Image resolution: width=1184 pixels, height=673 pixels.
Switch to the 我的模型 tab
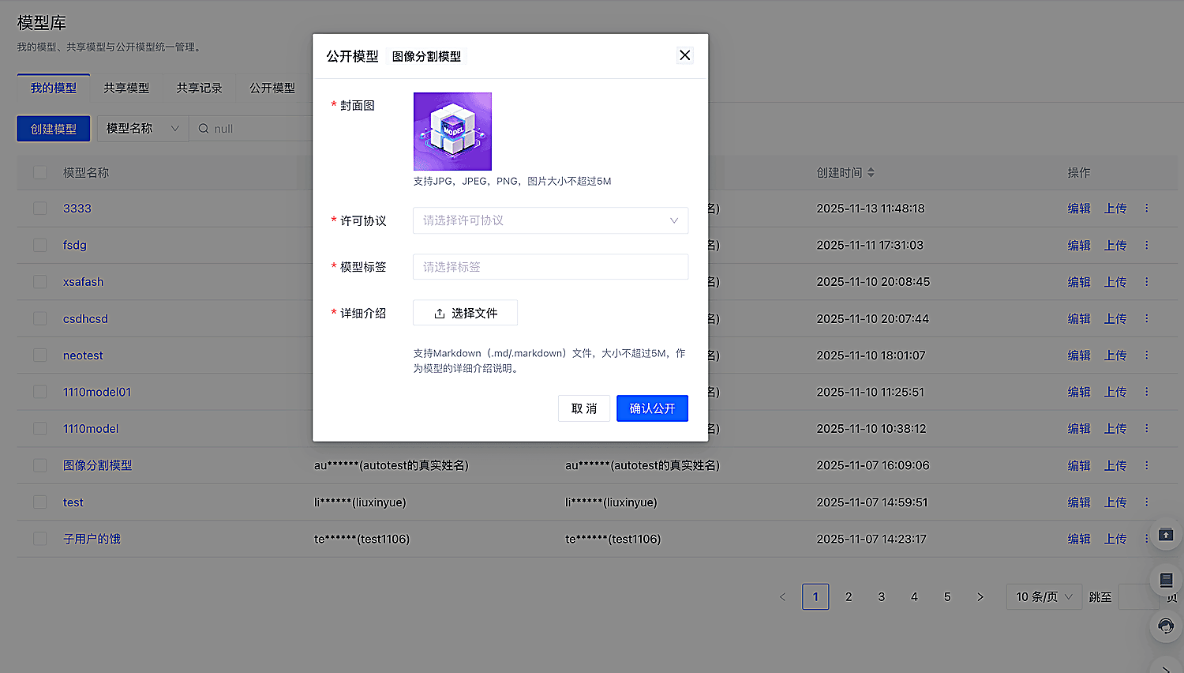[x=54, y=88]
